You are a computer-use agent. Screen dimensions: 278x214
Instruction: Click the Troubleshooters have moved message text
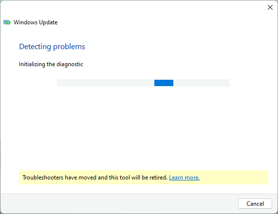click(95, 178)
